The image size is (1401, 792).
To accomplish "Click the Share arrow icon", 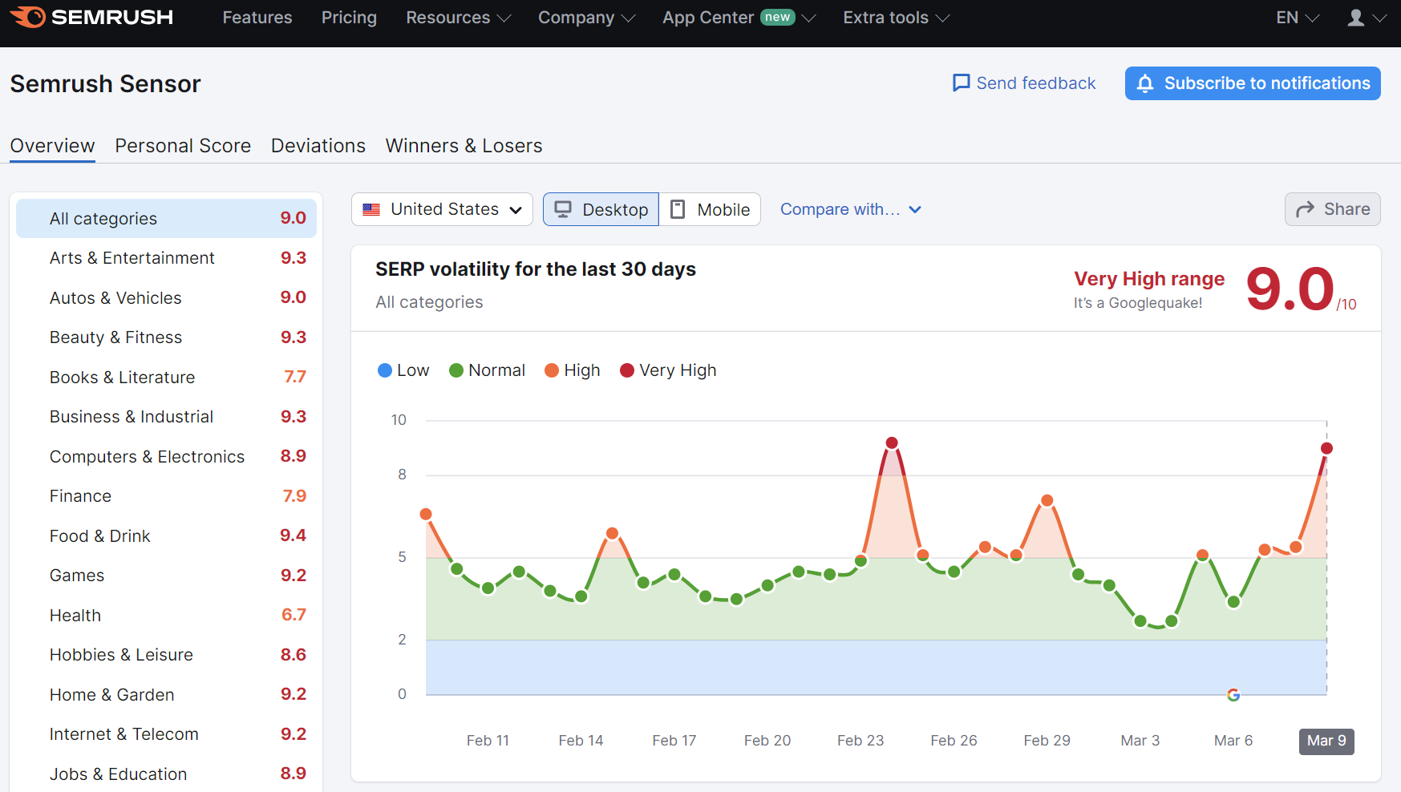I will tap(1305, 209).
